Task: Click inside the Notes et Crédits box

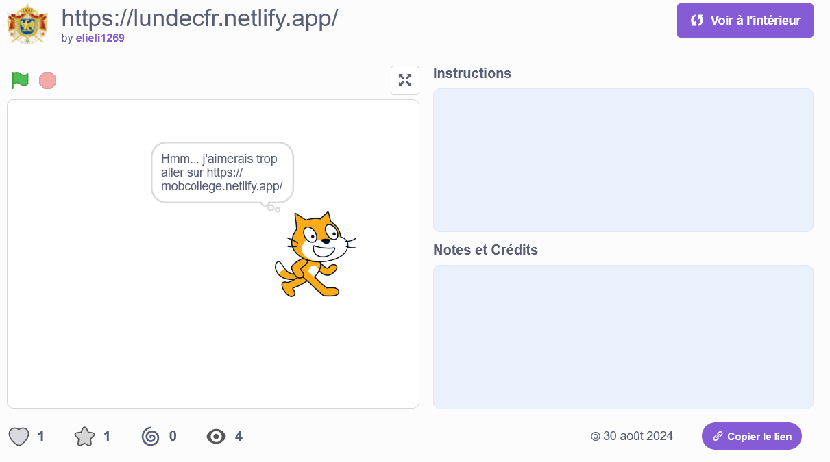Action: tap(623, 337)
